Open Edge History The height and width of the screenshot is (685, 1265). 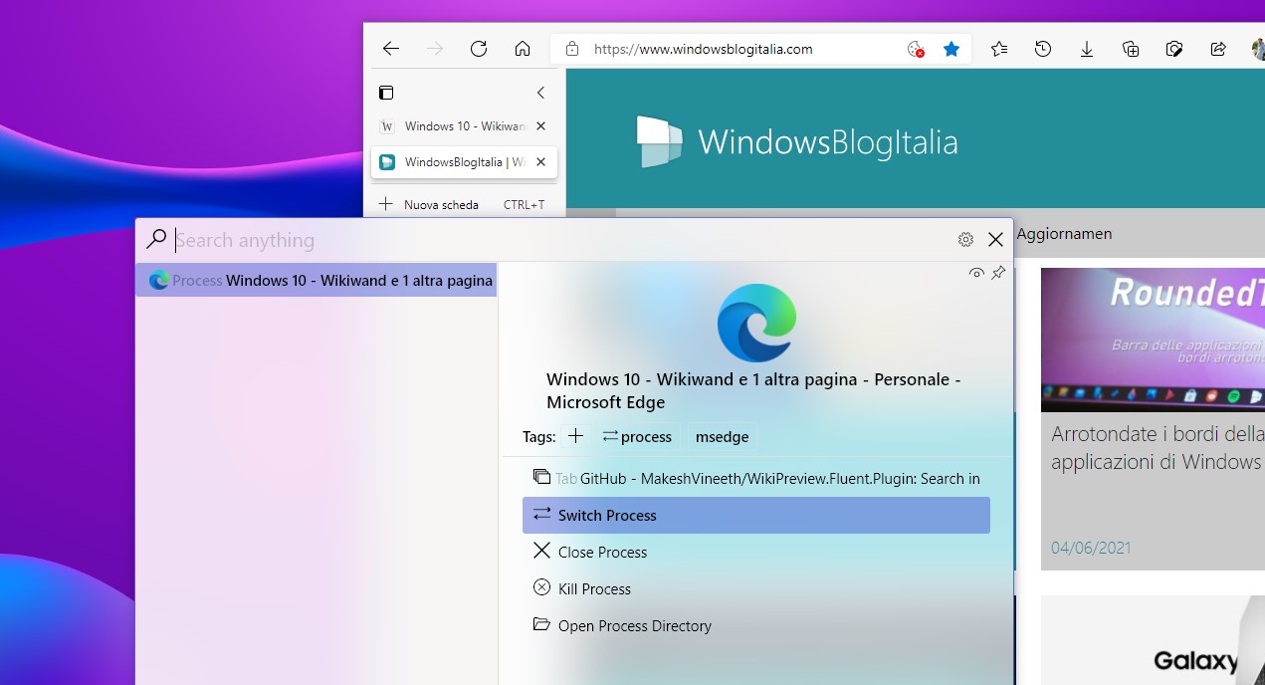pyautogui.click(x=1043, y=49)
